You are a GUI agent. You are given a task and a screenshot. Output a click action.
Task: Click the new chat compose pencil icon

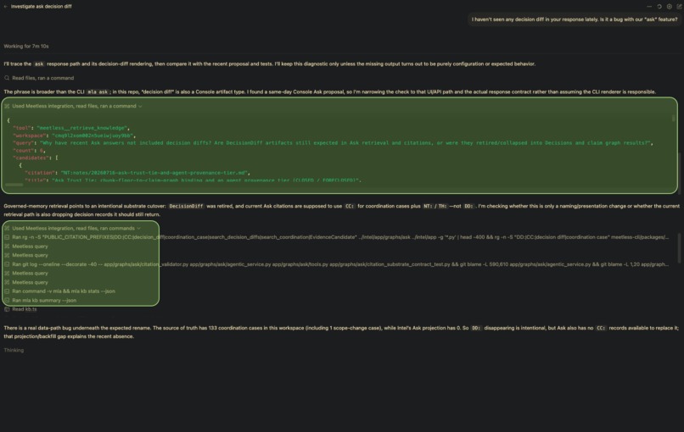coord(679,7)
